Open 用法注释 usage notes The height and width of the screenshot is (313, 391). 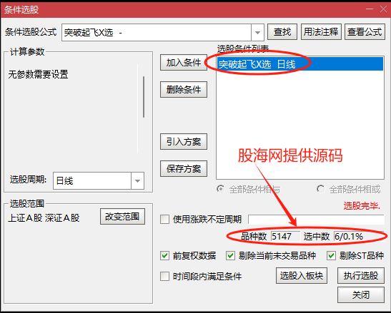click(x=321, y=32)
